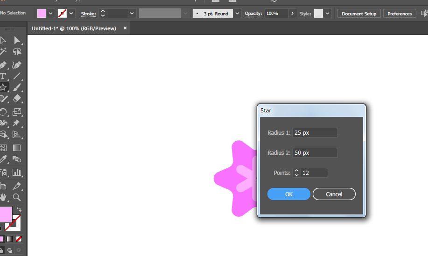
Task: Pick the Curvature tool
Action: tap(17, 65)
